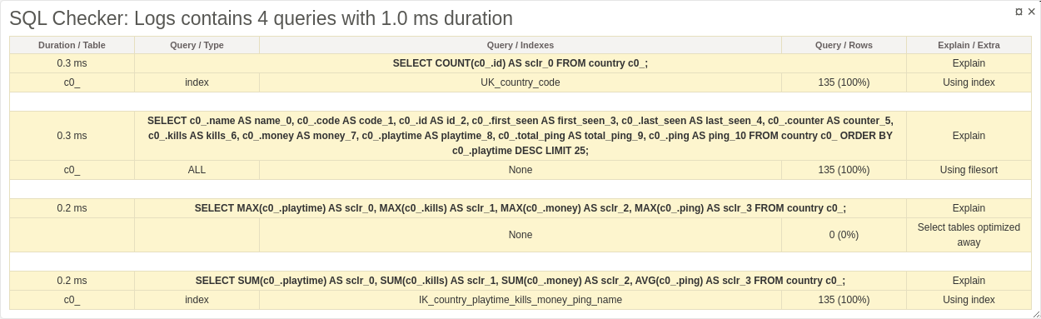1041x319 pixels.
Task: Select the long SELECT c0_.name query text
Action: click(520, 136)
